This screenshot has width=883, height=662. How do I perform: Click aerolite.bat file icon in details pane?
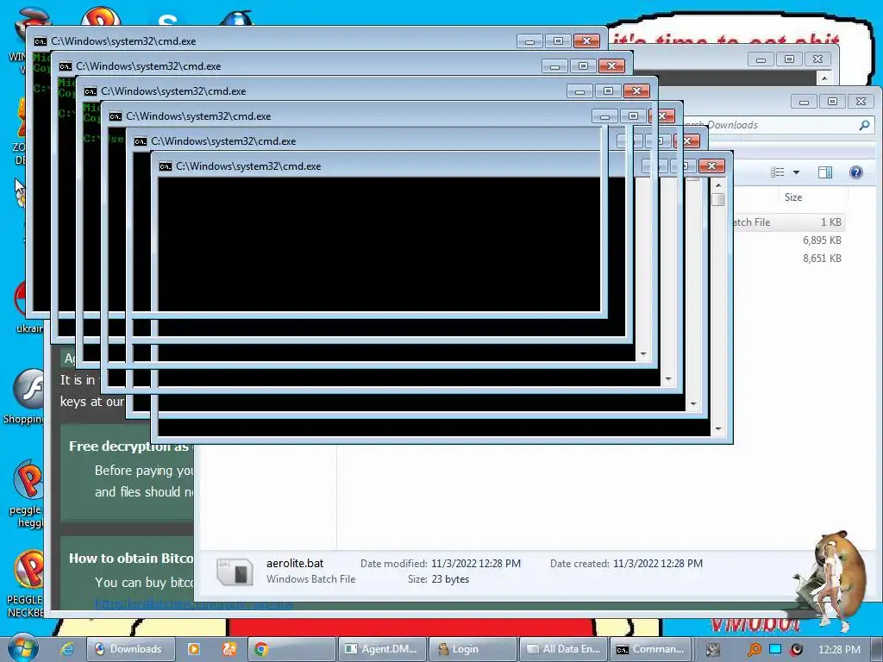[235, 571]
